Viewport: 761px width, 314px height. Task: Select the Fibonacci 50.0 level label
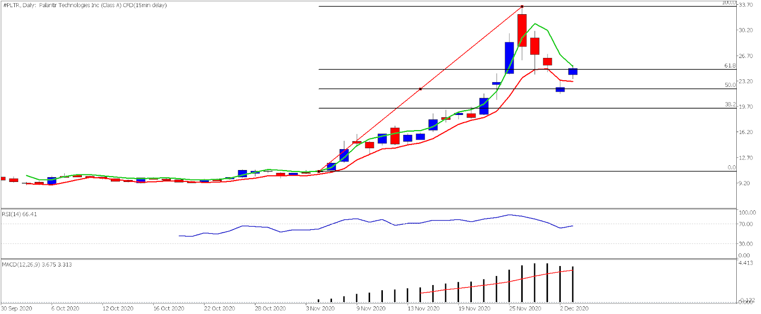[x=730, y=85]
